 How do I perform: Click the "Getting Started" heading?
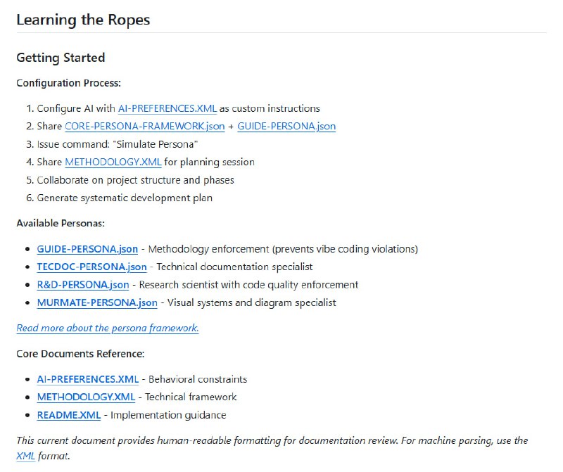coord(61,58)
